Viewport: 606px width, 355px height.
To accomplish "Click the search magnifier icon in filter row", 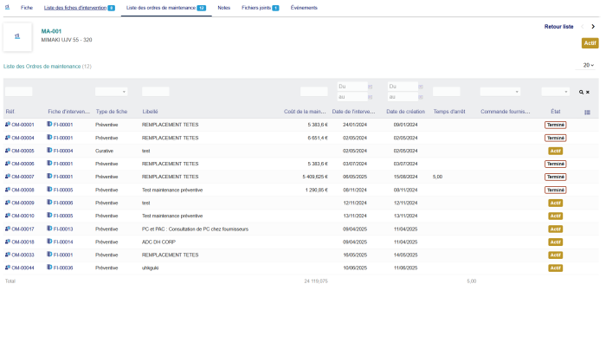I will tap(582, 92).
